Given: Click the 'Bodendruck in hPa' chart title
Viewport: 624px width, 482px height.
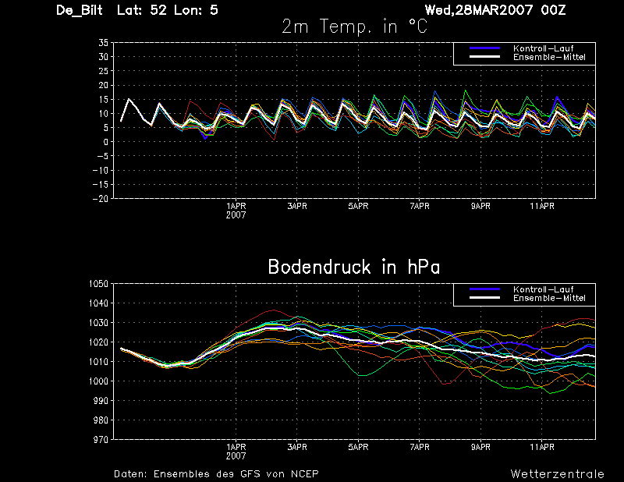Looking at the screenshot, I should click(x=354, y=267).
